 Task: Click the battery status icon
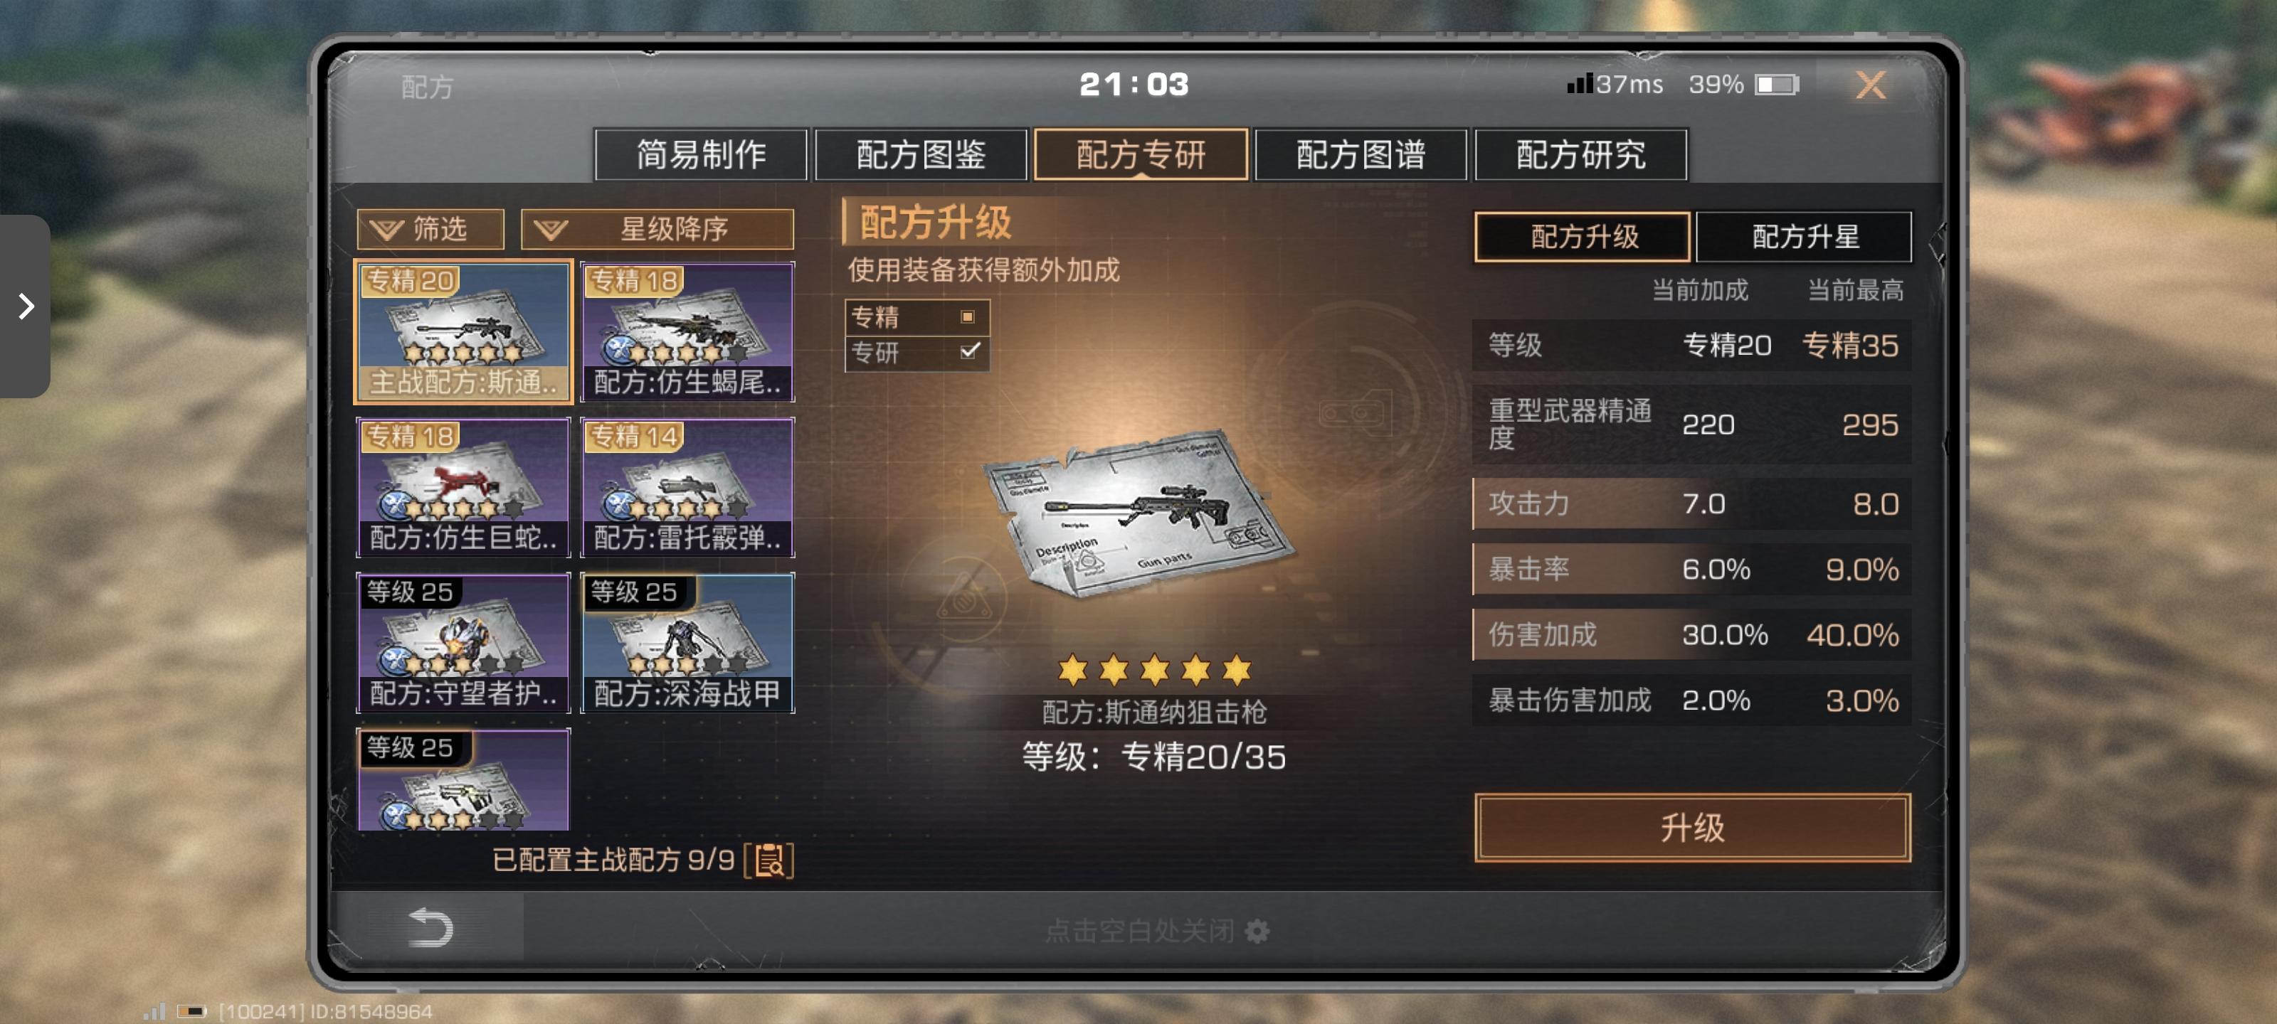coord(1777,84)
